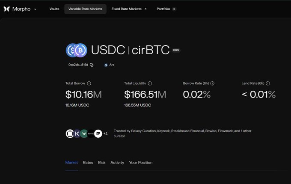291x184 pixels.
Task: Click the 86% LLTV badge
Action: click(176, 50)
